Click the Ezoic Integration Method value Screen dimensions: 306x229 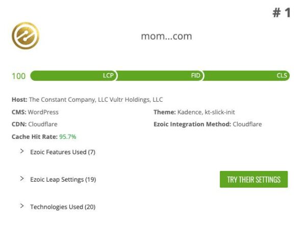point(247,124)
